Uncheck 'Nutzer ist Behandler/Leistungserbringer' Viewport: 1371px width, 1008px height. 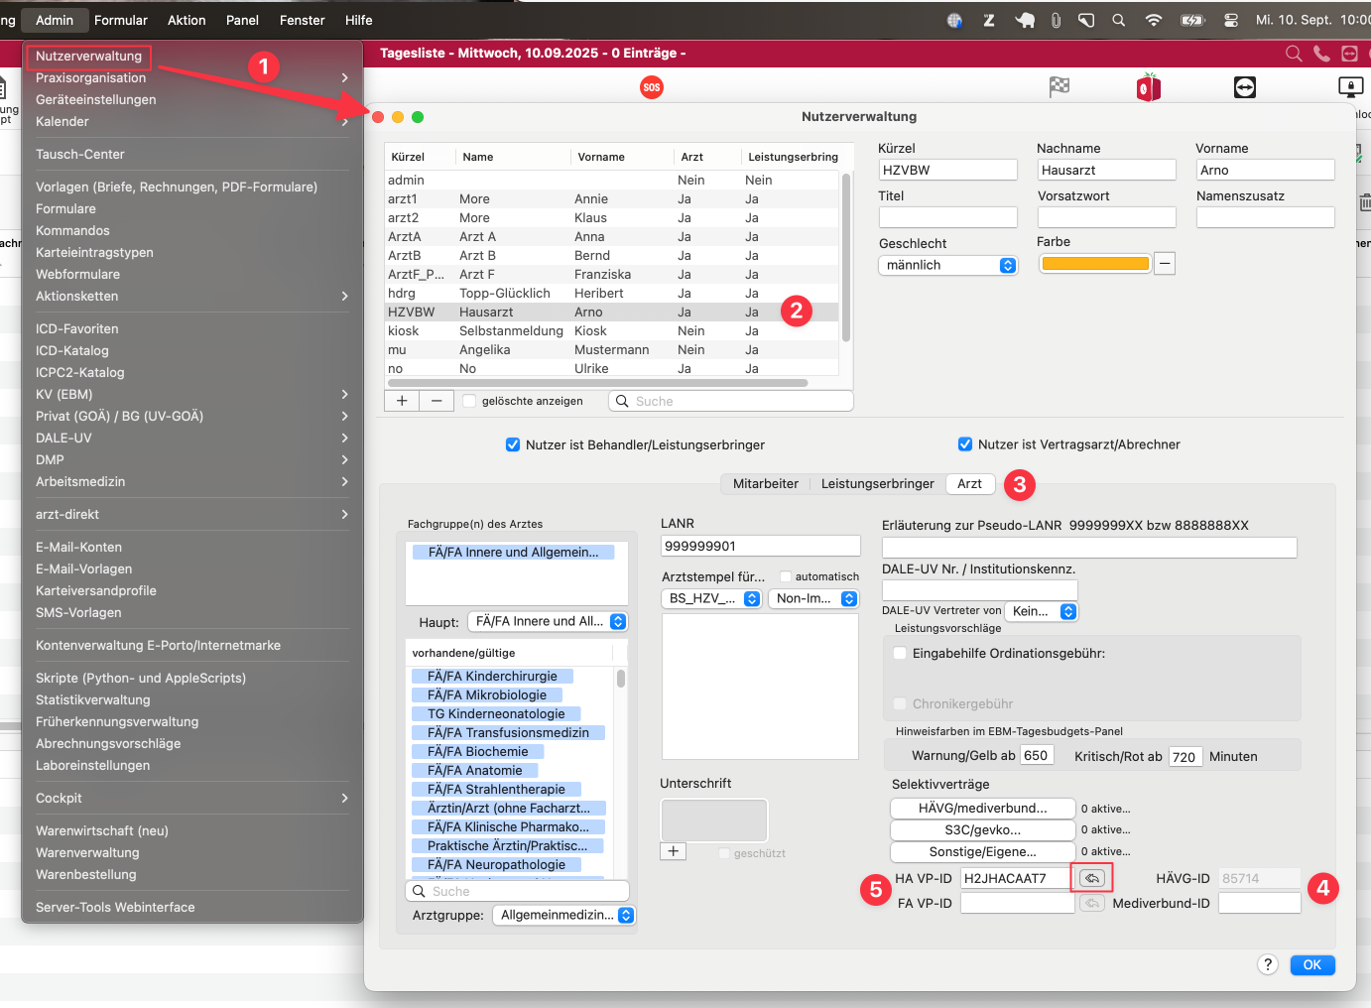click(x=513, y=444)
